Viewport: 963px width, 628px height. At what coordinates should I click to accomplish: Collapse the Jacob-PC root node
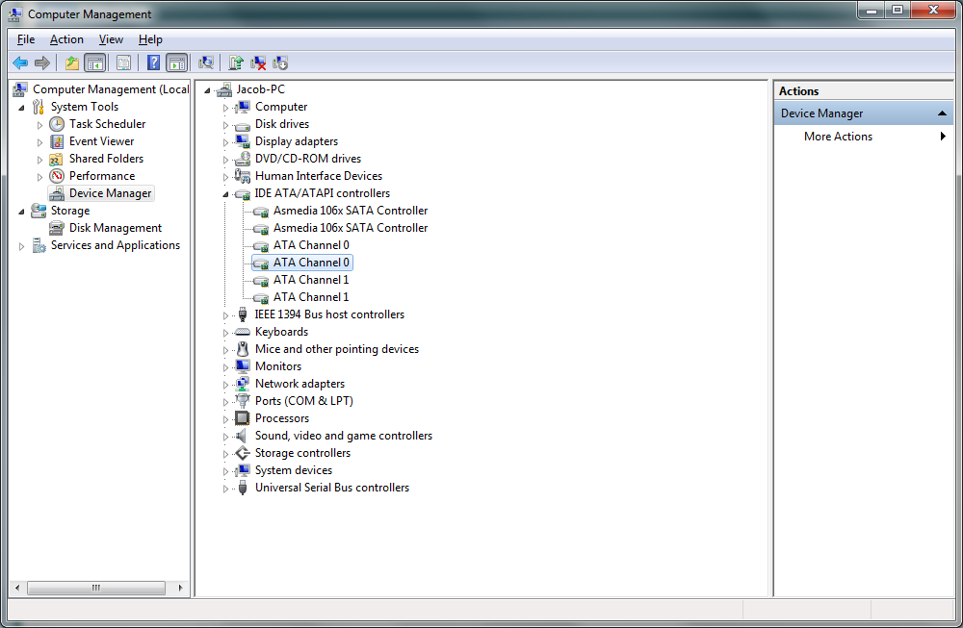(x=207, y=90)
